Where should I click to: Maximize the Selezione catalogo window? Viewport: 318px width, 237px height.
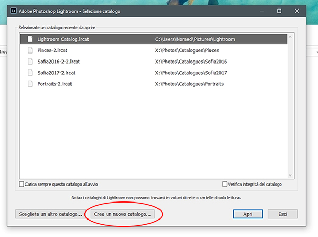click(279, 11)
